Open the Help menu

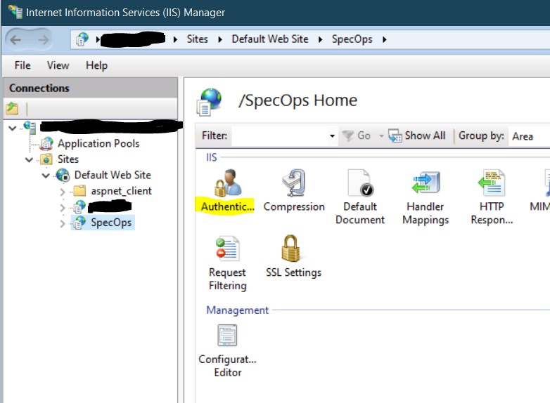click(x=97, y=65)
